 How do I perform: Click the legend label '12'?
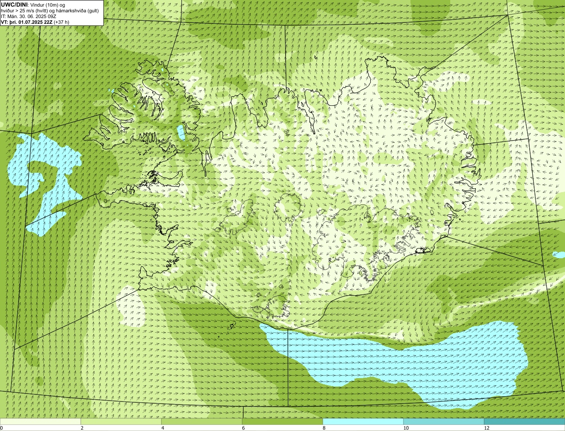point(486,428)
